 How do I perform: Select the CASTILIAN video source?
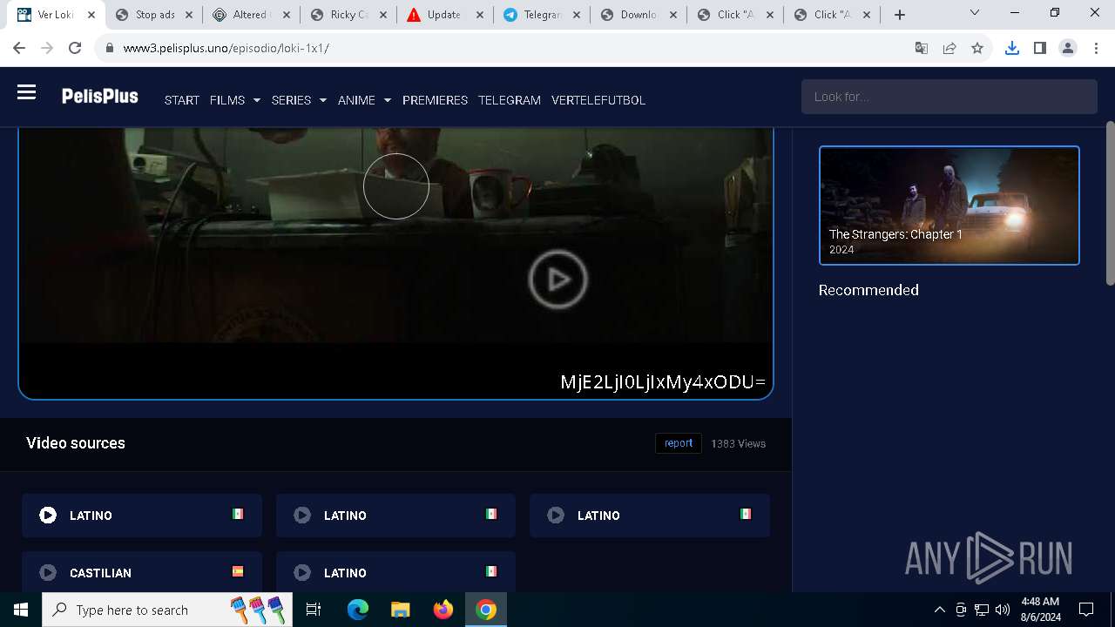[142, 572]
